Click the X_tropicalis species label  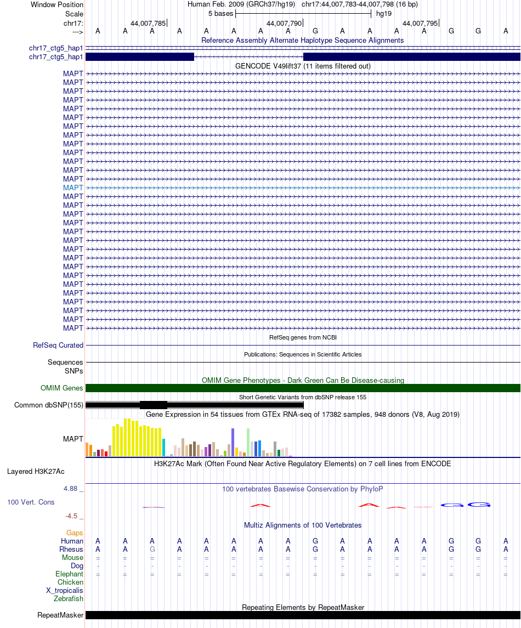[65, 591]
